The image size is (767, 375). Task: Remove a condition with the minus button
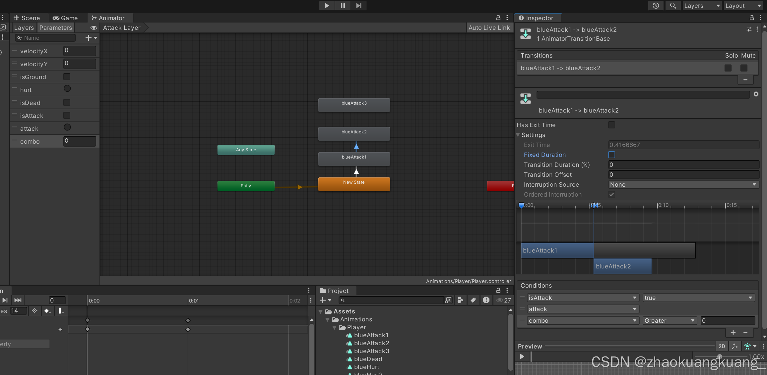[745, 332]
